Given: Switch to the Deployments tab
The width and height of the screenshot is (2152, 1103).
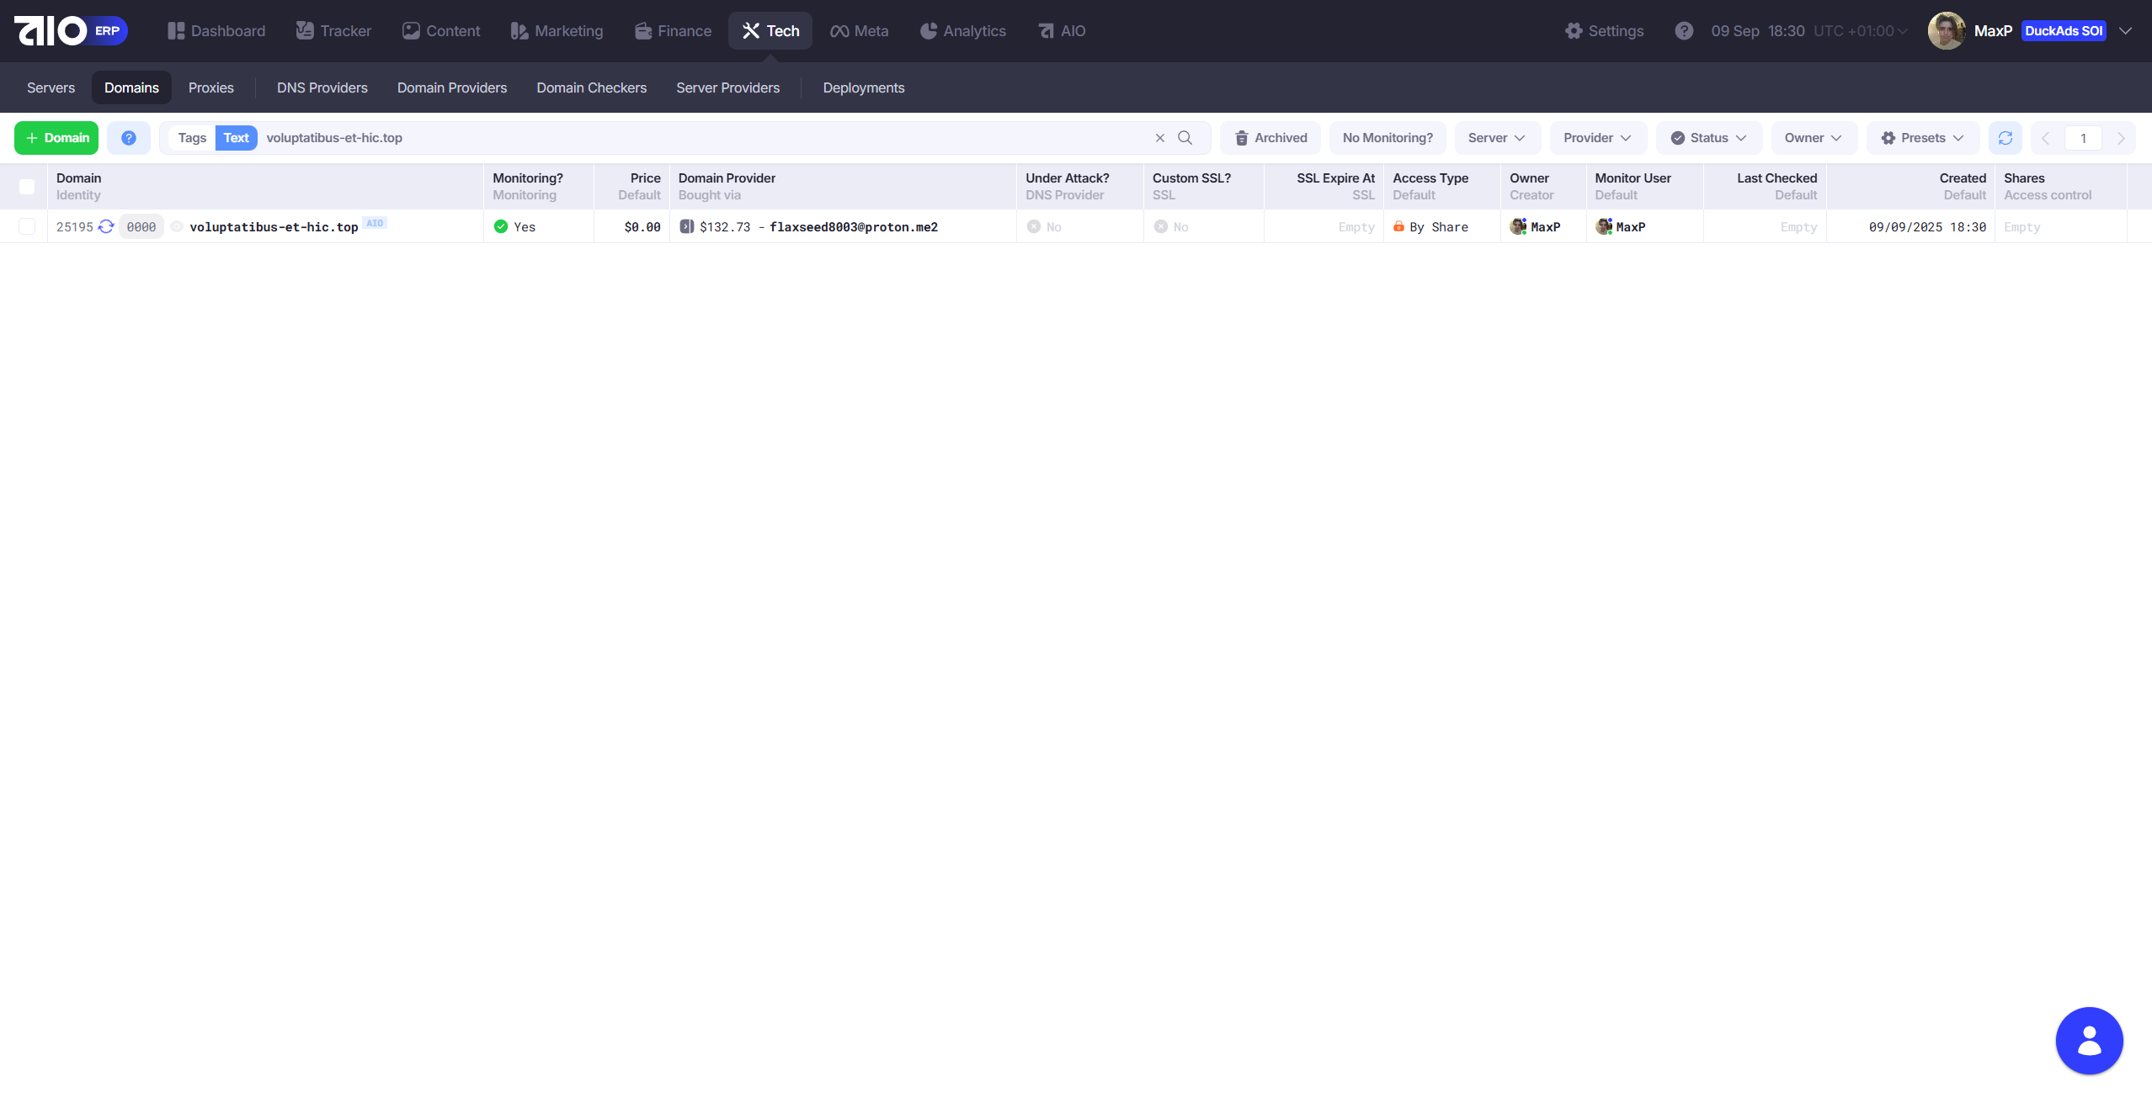Looking at the screenshot, I should 864,87.
